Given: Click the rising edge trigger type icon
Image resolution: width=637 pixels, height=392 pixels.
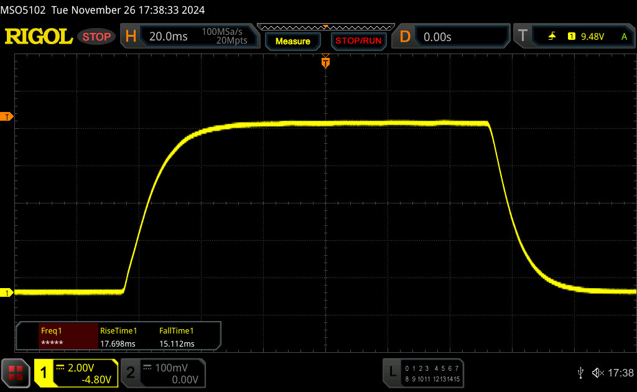Looking at the screenshot, I should pyautogui.click(x=552, y=37).
